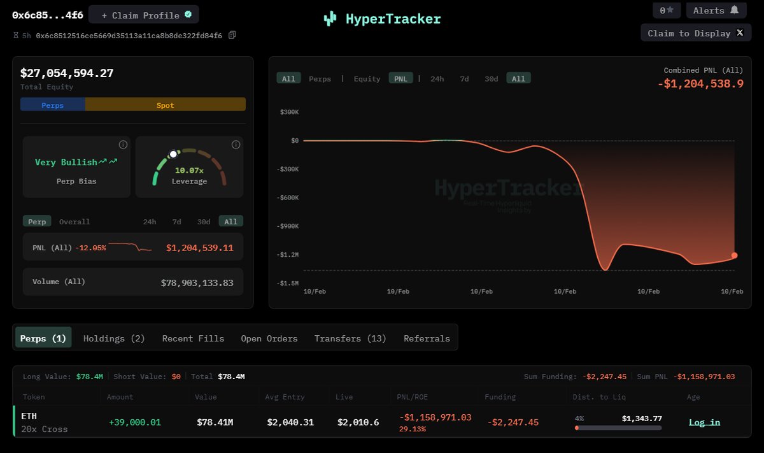The image size is (764, 453).
Task: Click the X logo in Claim to Display
Action: (x=740, y=32)
